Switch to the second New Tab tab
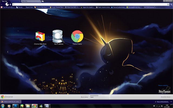 (x=31, y=1)
